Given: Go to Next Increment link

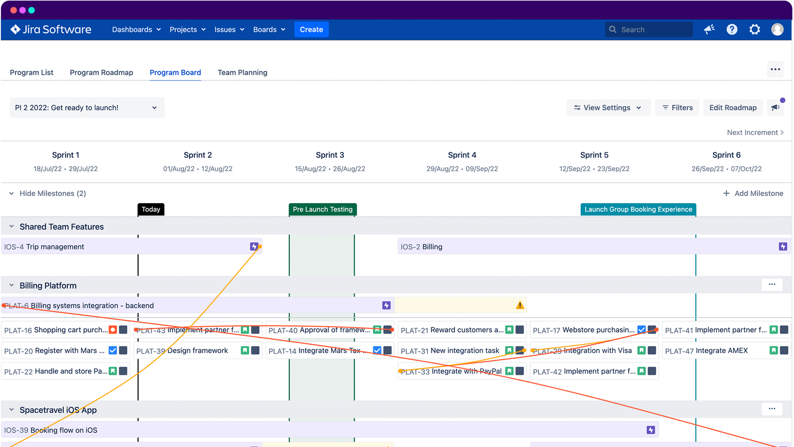Looking at the screenshot, I should pyautogui.click(x=755, y=132).
